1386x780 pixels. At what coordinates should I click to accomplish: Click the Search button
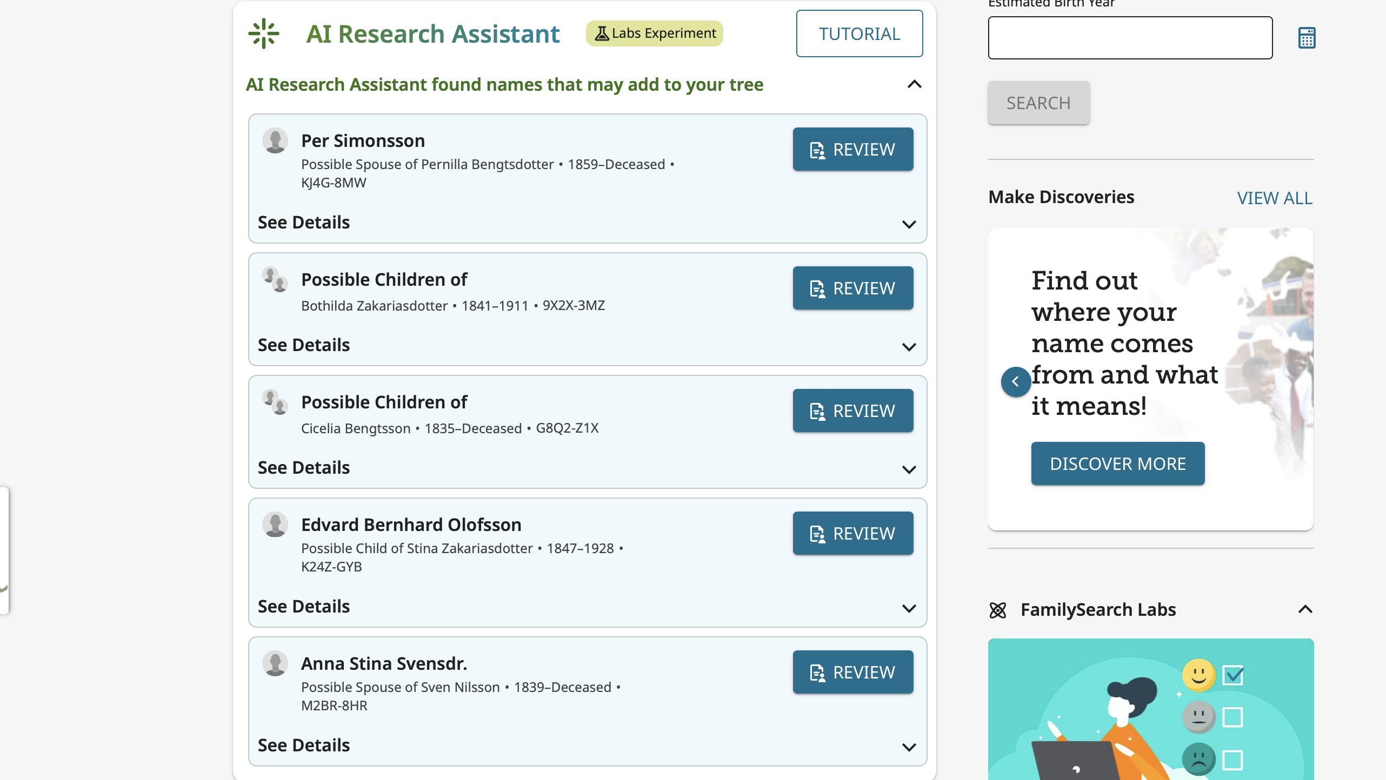1038,103
